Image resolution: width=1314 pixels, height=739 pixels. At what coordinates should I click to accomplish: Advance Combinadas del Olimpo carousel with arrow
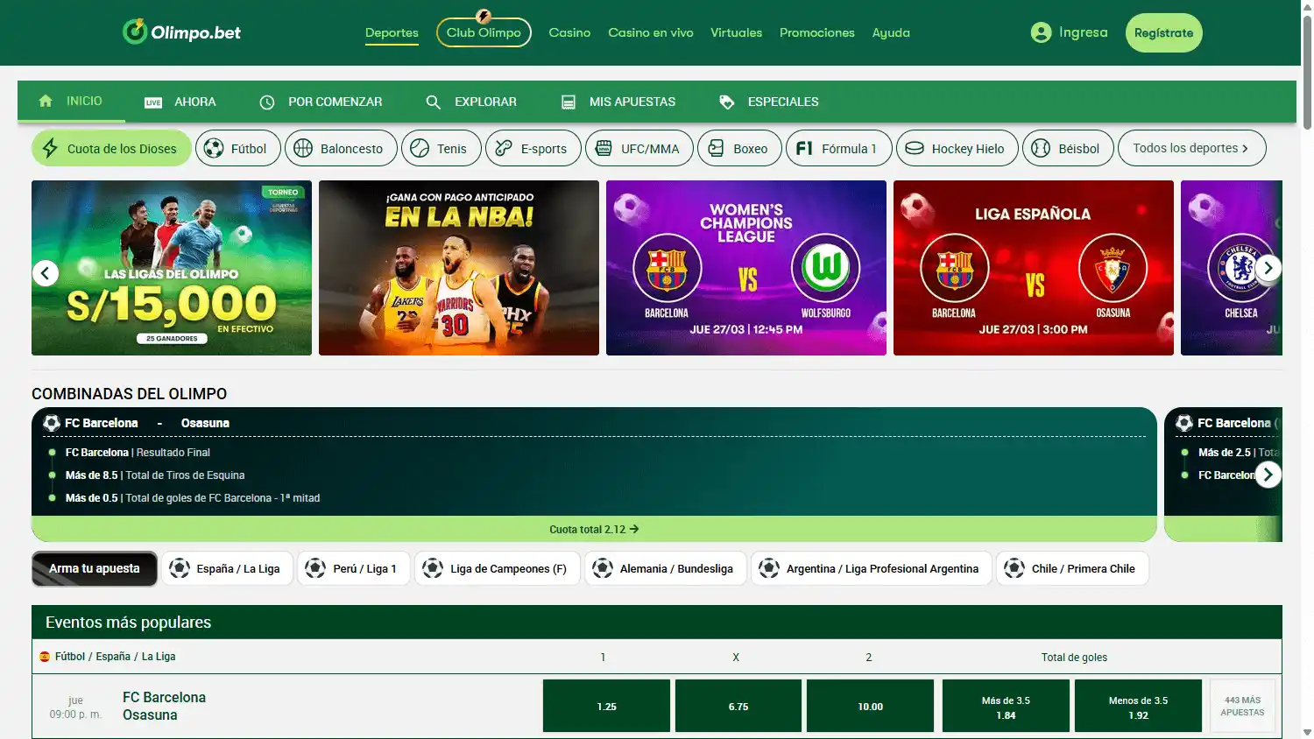coord(1268,475)
